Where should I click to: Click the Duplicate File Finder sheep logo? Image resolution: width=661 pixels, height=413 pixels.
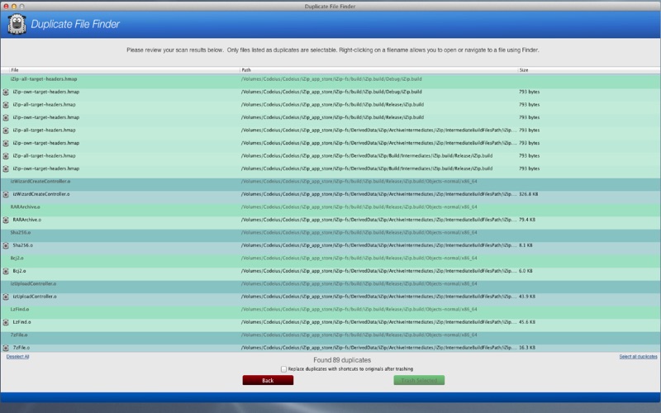(17, 24)
